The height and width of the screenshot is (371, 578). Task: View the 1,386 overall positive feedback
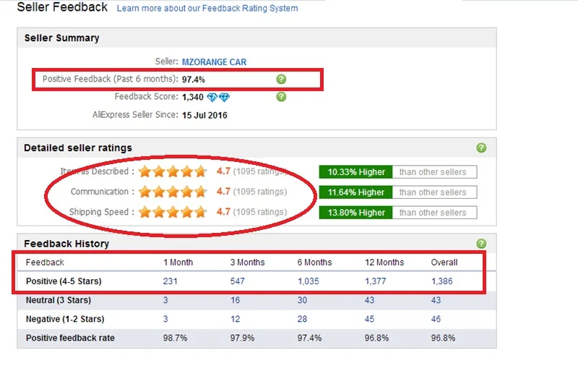(x=441, y=281)
